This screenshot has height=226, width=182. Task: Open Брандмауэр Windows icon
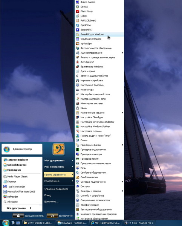78,67
